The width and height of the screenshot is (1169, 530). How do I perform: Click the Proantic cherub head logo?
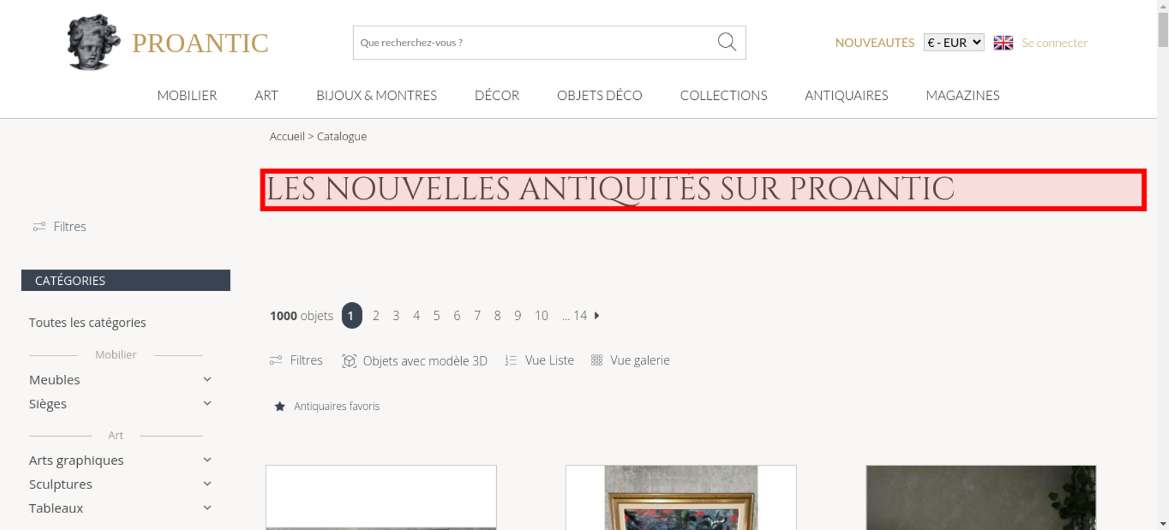(x=94, y=42)
